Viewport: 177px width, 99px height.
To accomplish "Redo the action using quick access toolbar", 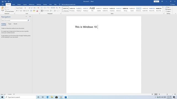I will pyautogui.click(x=9, y=1).
